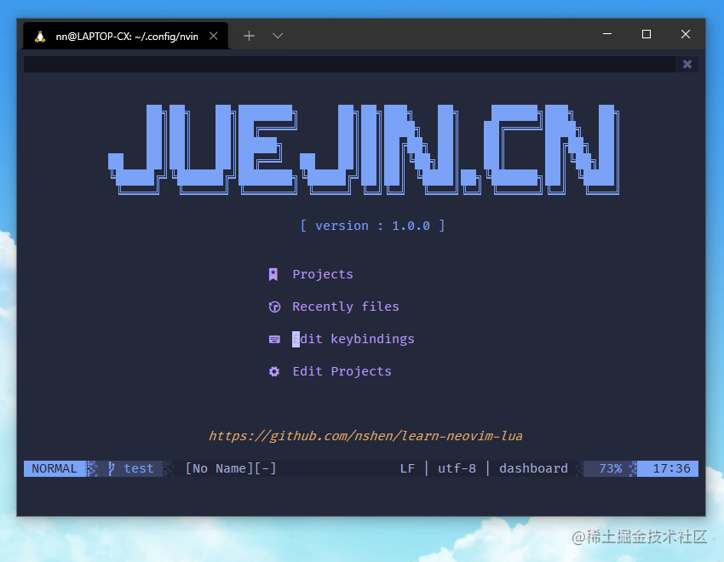Click the test branch name in statusline
Viewport: 724px width, 562px height.
point(139,469)
